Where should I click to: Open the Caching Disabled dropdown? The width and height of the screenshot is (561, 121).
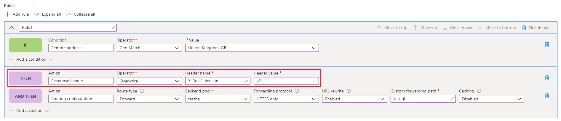[x=492, y=99]
